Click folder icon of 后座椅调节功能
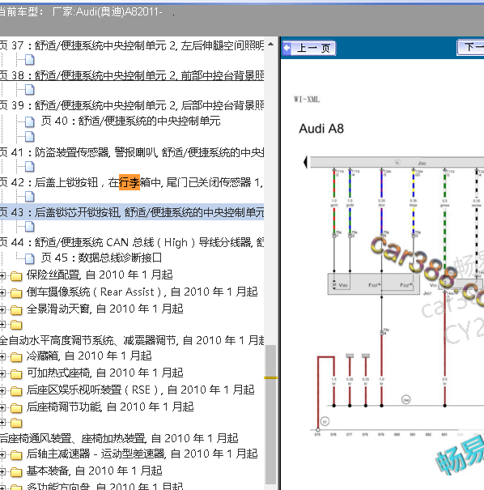 [x=16, y=408]
